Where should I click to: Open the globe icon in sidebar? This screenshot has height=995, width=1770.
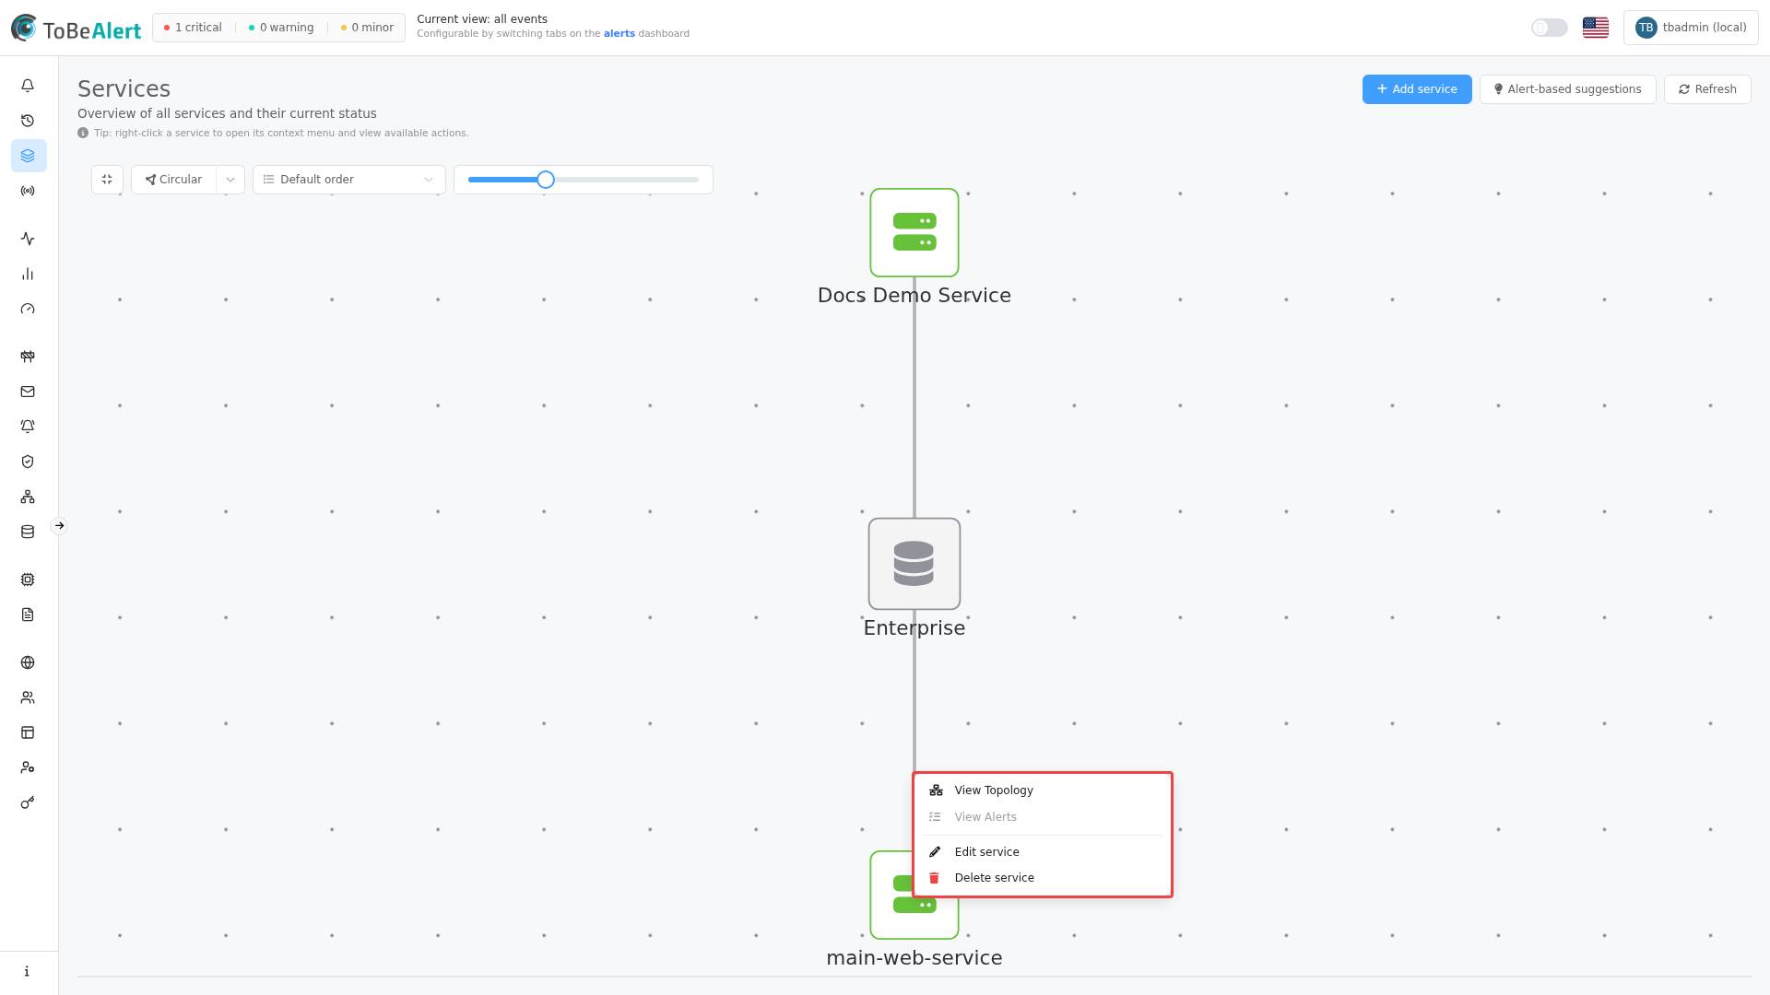tap(28, 662)
